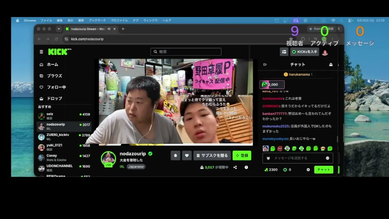Click the harukamama top gifter entry

298,75
